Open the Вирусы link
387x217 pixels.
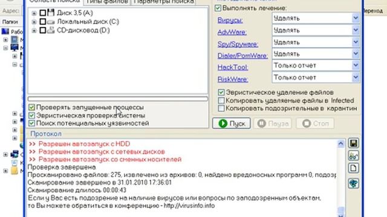pos(230,20)
